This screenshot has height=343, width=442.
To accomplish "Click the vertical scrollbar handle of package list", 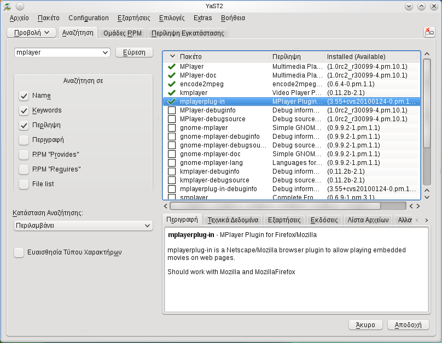I will tap(427, 103).
